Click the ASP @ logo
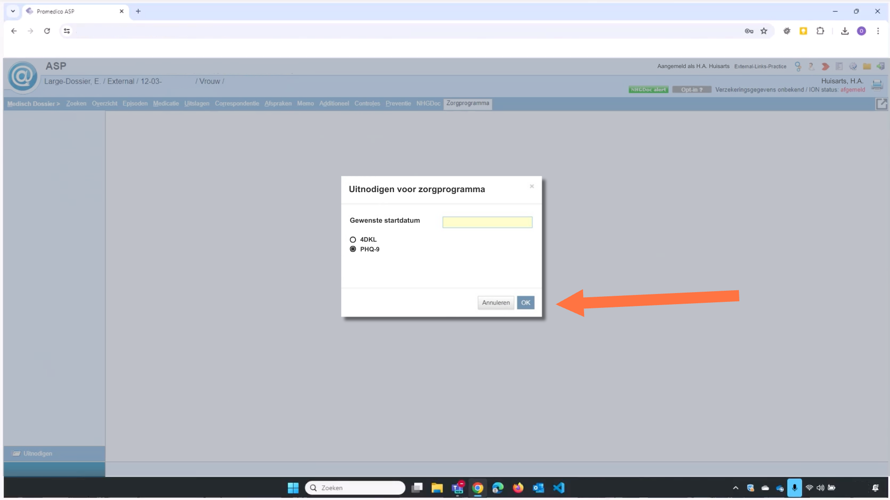The image size is (890, 500). [x=22, y=76]
